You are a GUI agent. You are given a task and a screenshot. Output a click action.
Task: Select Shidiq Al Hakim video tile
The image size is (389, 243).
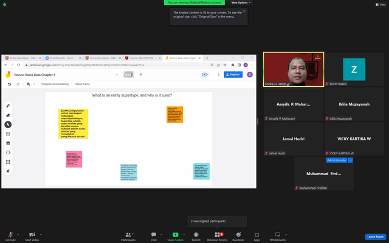[294, 69]
